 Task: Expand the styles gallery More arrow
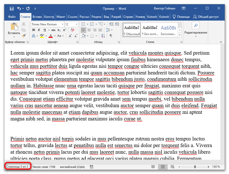(180, 35)
